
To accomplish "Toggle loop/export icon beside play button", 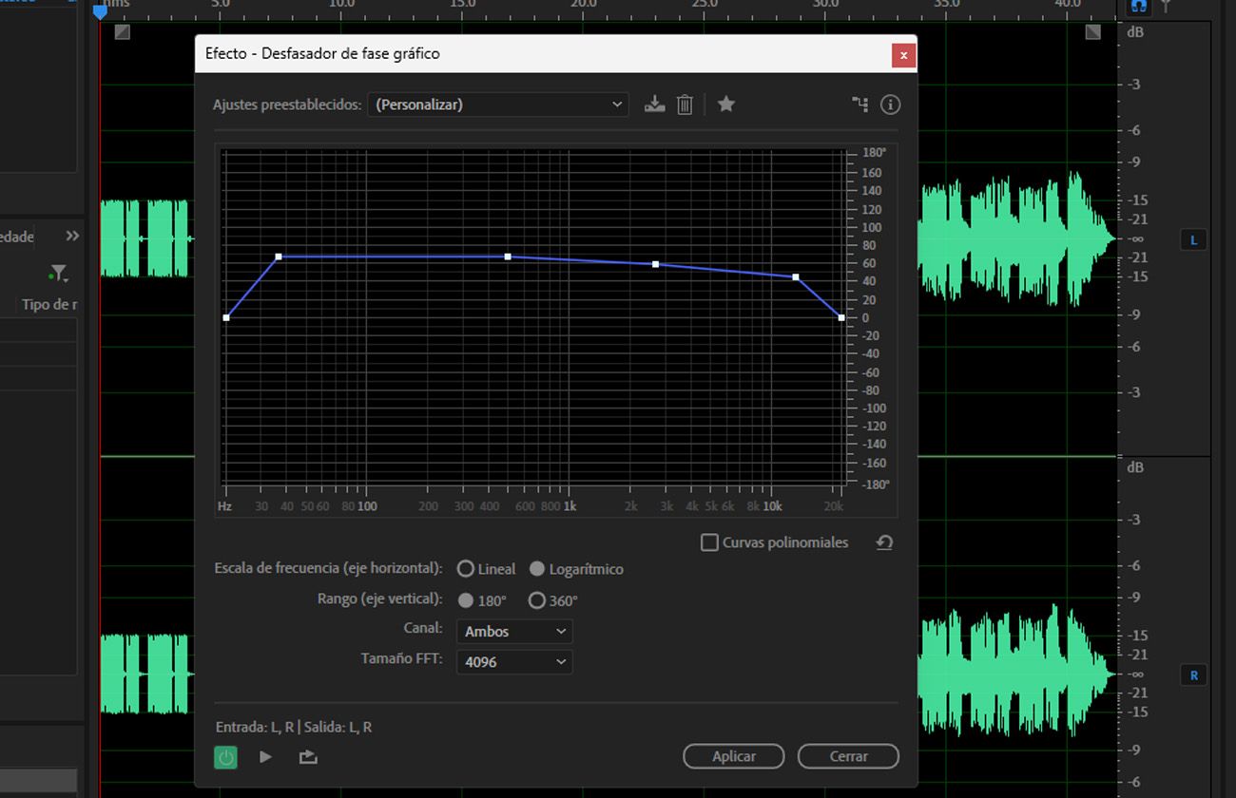I will point(307,757).
